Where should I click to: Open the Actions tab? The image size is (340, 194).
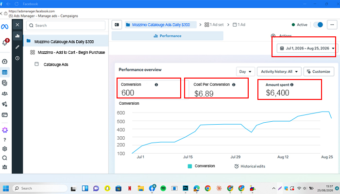282,36
